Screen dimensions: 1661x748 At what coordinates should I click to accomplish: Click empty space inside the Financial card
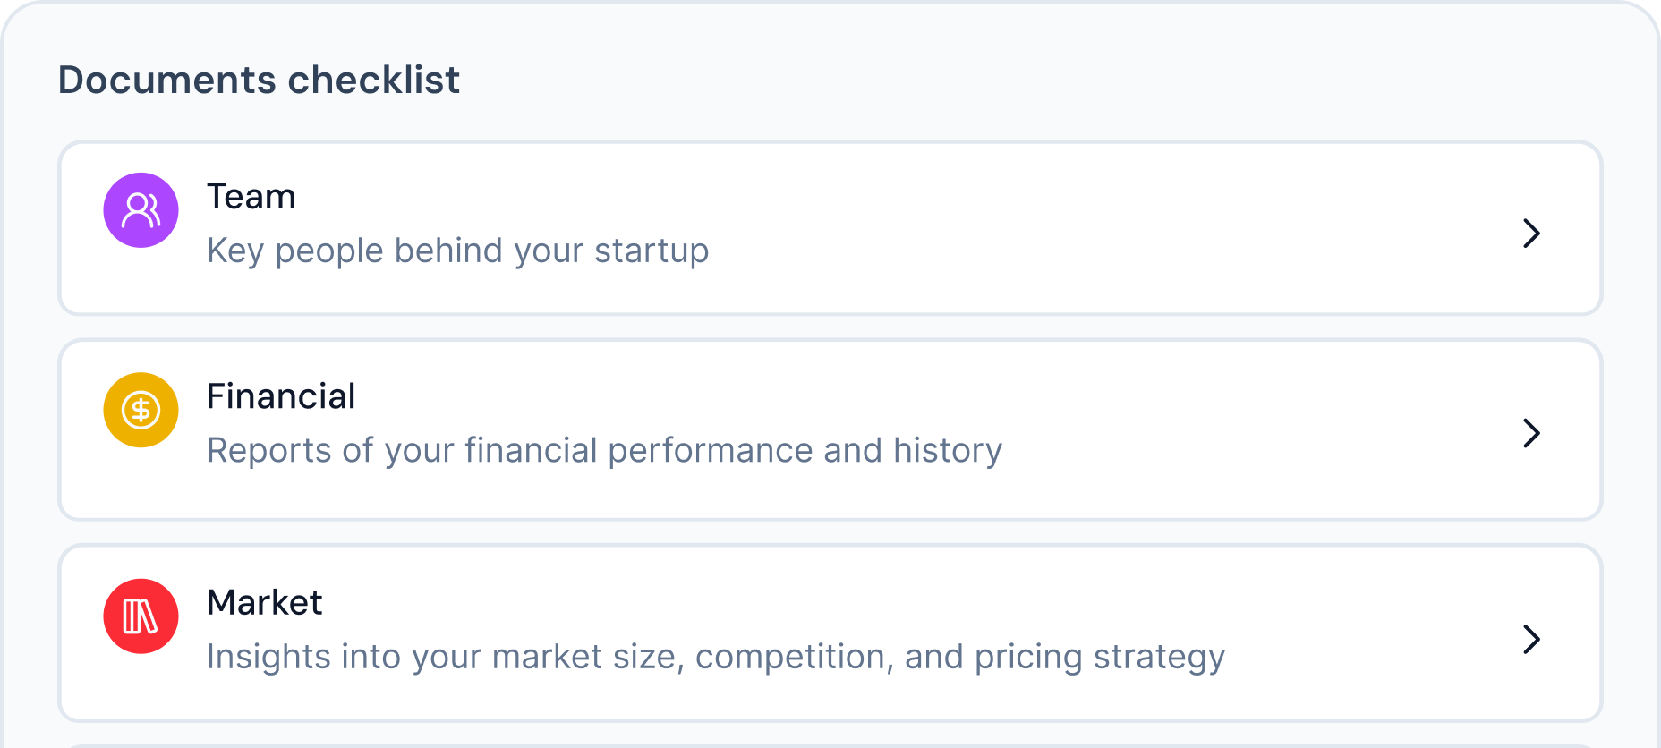point(1253,429)
